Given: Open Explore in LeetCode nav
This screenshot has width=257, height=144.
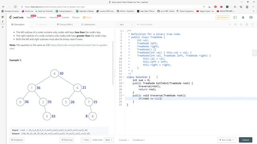Looking at the screenshot, I should pos(30,18).
